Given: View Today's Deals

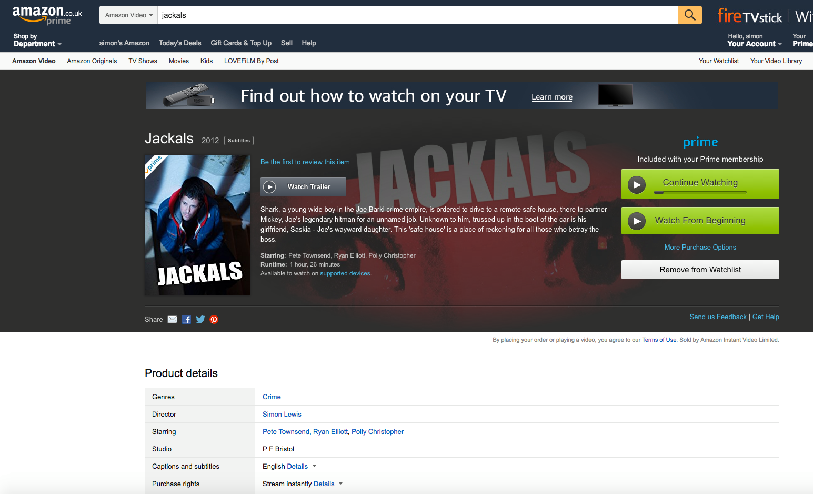Looking at the screenshot, I should tap(180, 43).
